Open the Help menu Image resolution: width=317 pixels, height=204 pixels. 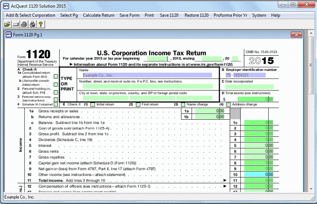275,16
